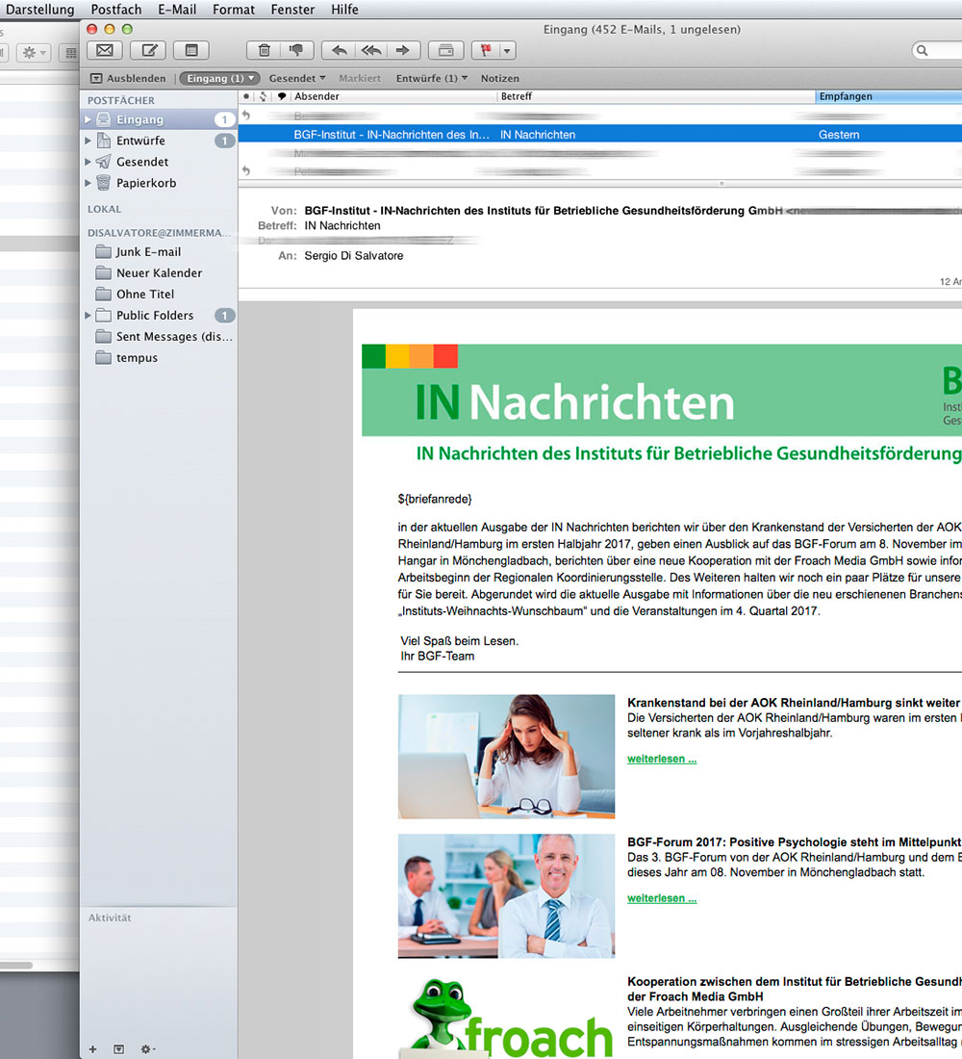Toggle the activity pane icon in the sidebar footer
Screen dimensions: 962x1059
point(119,1048)
